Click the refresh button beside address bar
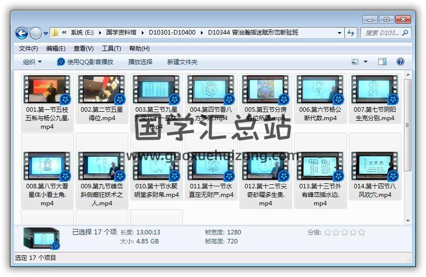The width and height of the screenshot is (426, 277). (351, 33)
